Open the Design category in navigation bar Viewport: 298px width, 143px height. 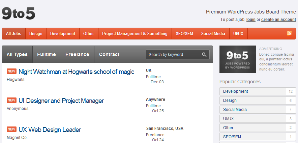36,34
